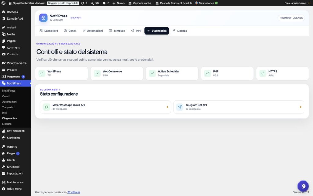Click the Action Scheduler check icon
Screen dimensions: 313x196
pos(152,73)
